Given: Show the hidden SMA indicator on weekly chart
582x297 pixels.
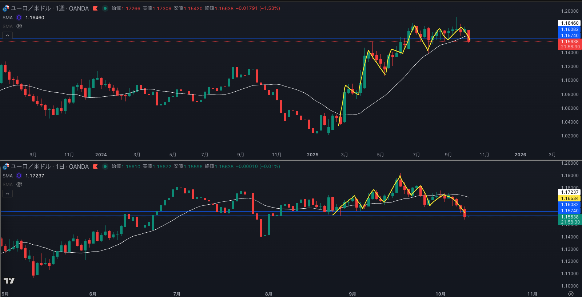Looking at the screenshot, I should pos(19,26).
